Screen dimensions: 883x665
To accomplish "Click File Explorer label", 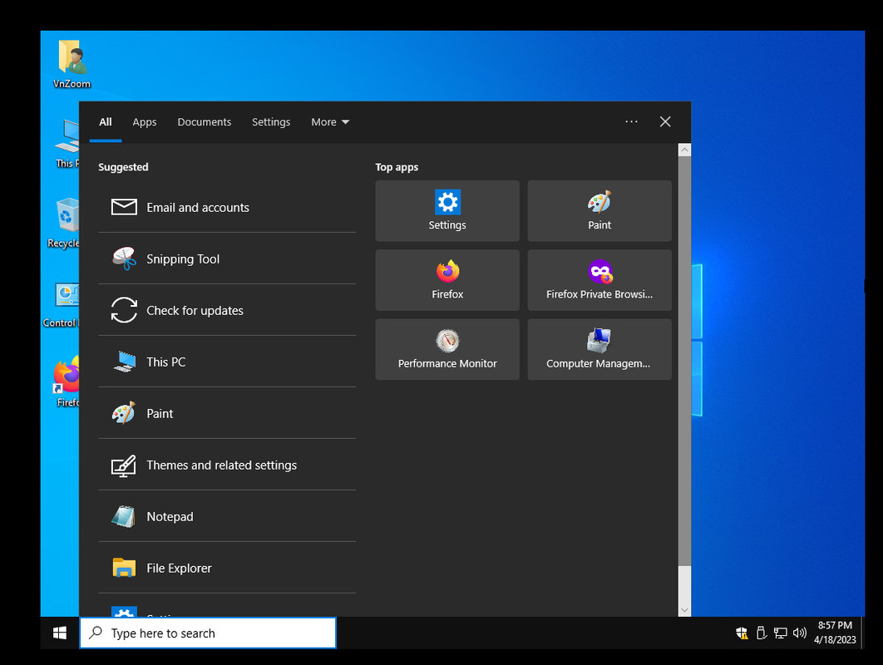I will pyautogui.click(x=179, y=568).
